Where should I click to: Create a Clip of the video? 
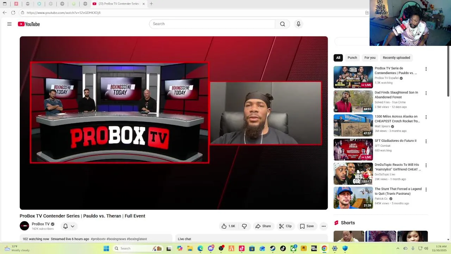click(285, 226)
